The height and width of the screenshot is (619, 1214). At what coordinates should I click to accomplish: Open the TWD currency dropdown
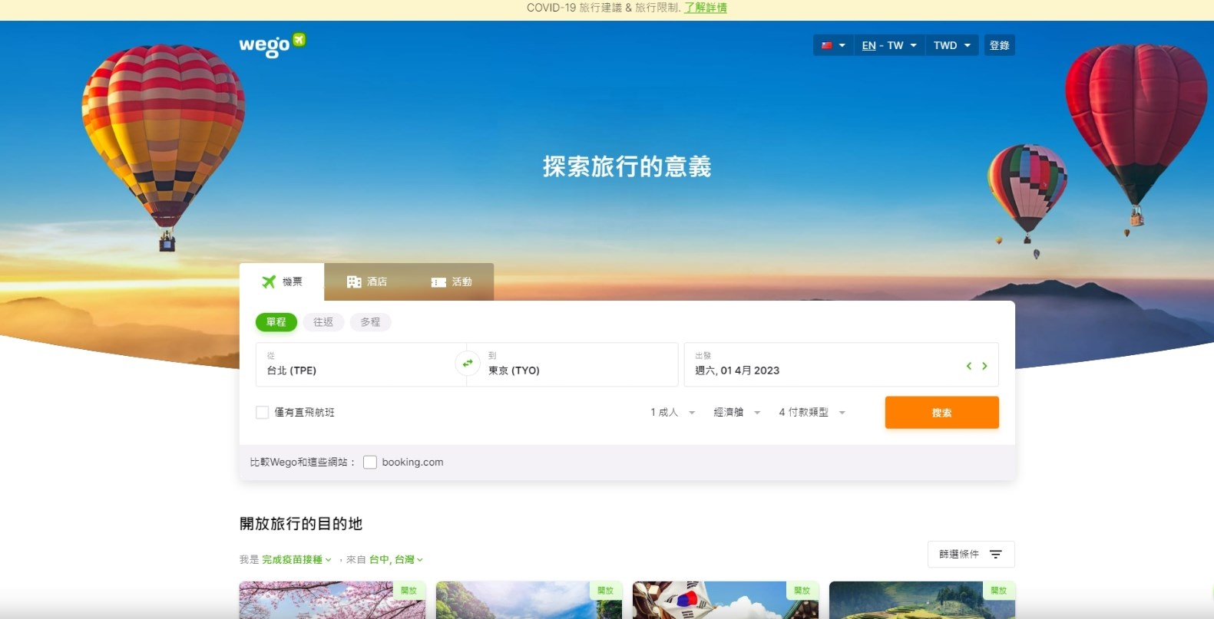(951, 45)
